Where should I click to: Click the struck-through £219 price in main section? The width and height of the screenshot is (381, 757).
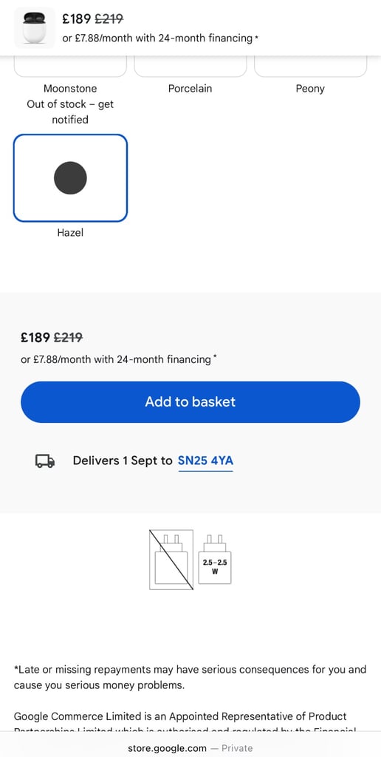(68, 337)
